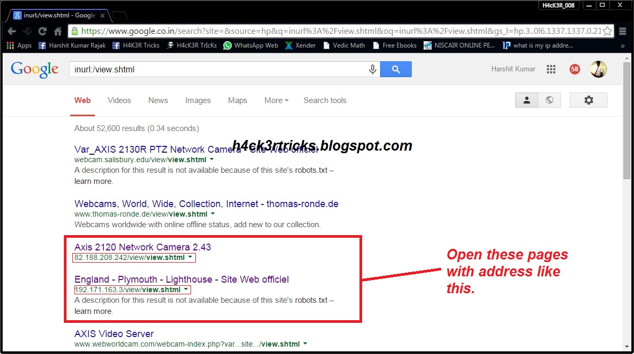Select the inurl:/view.shtml - Google browser tab

point(58,15)
